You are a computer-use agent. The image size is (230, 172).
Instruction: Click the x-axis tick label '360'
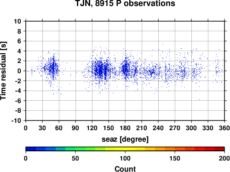pyautogui.click(x=224, y=128)
